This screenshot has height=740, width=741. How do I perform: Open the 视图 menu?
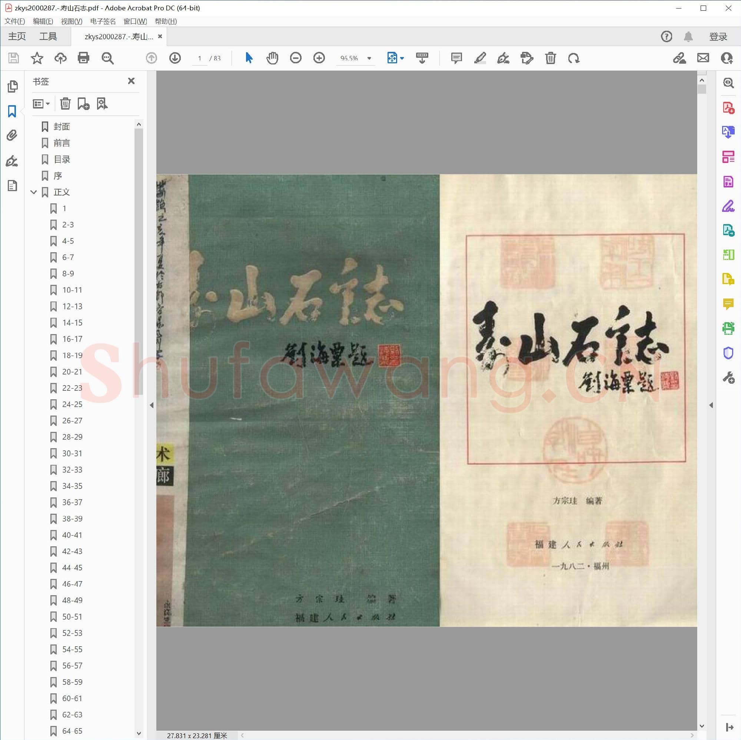coord(72,21)
